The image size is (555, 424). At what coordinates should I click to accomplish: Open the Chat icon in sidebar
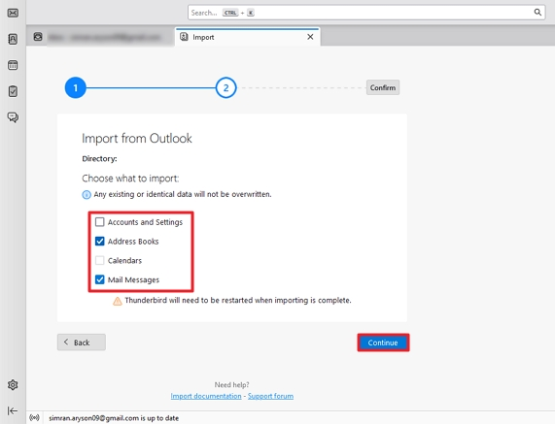pos(13,117)
